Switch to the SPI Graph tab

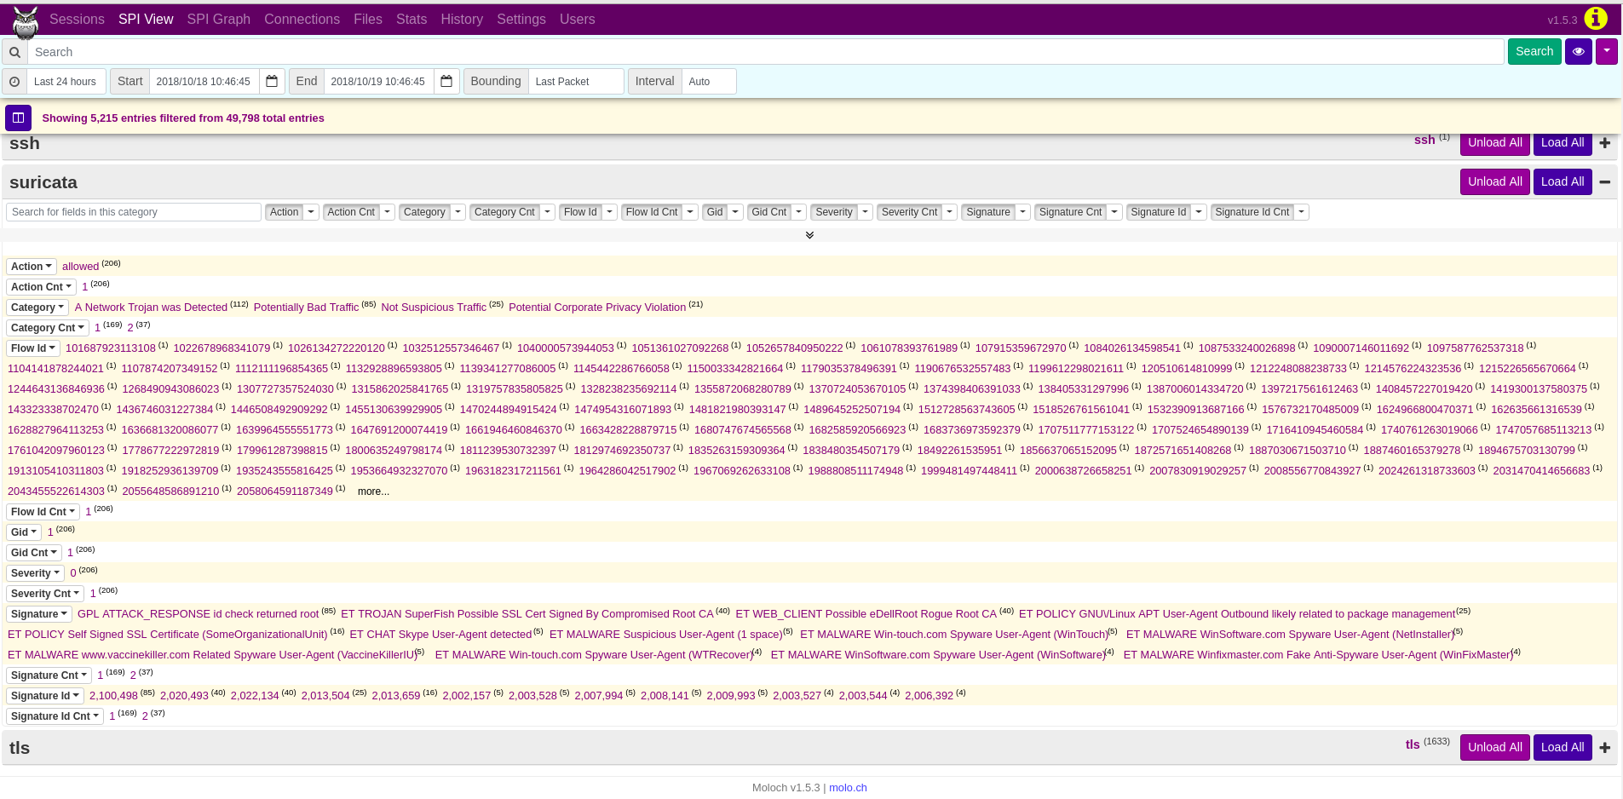tap(219, 19)
